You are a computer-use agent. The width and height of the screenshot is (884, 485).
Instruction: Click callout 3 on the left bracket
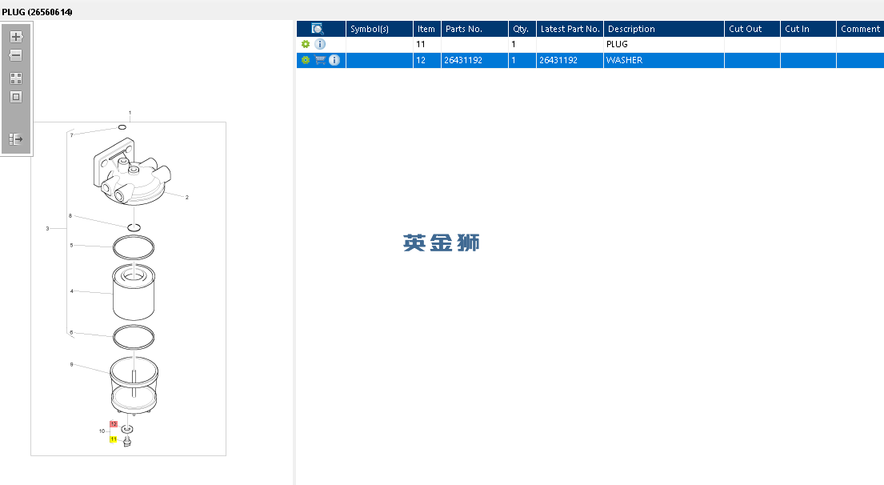(x=47, y=228)
